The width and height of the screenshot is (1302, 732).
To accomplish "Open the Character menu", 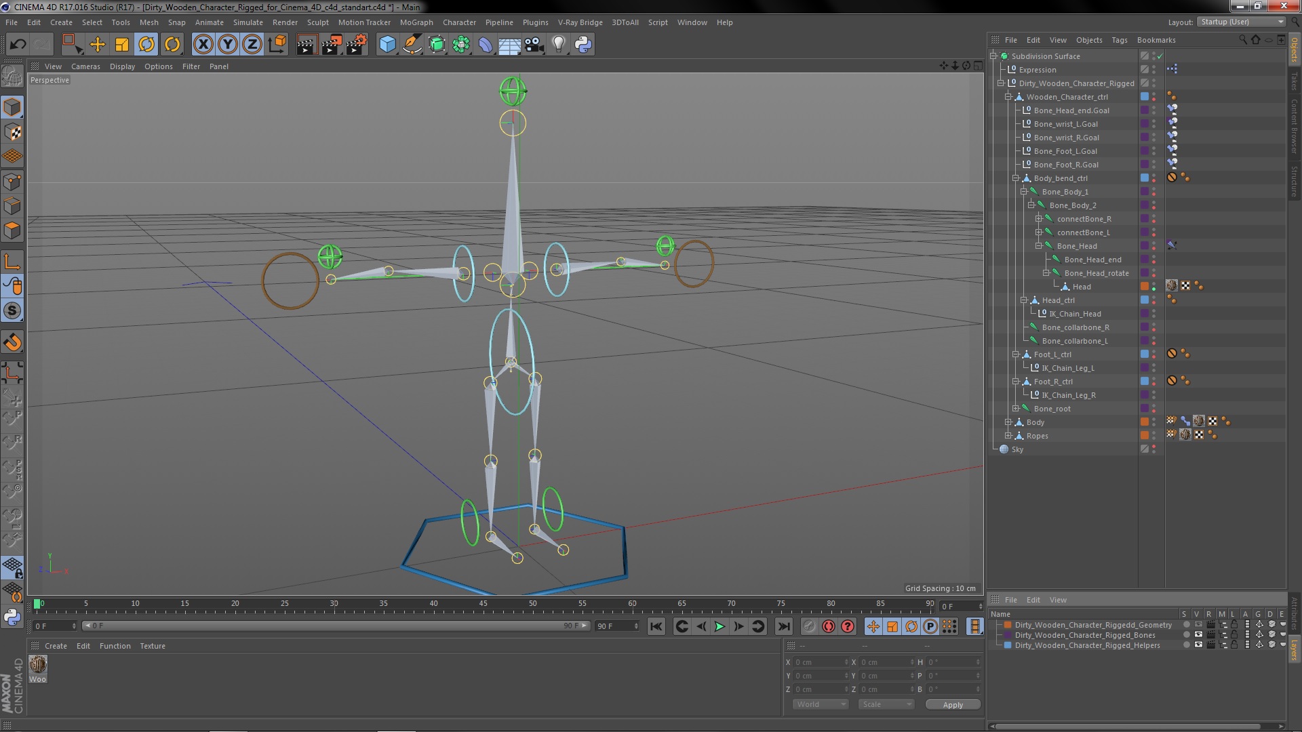I will (459, 22).
